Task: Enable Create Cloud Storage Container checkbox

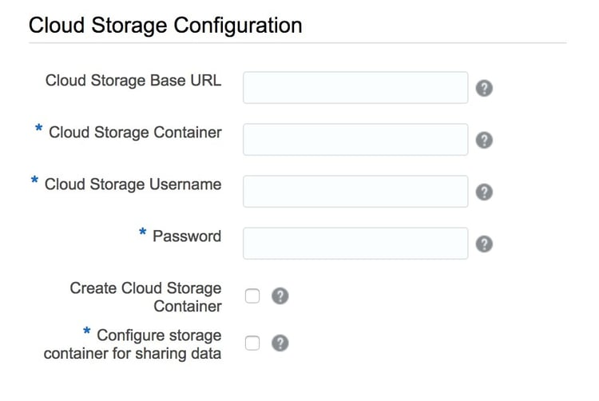Action: click(x=252, y=296)
